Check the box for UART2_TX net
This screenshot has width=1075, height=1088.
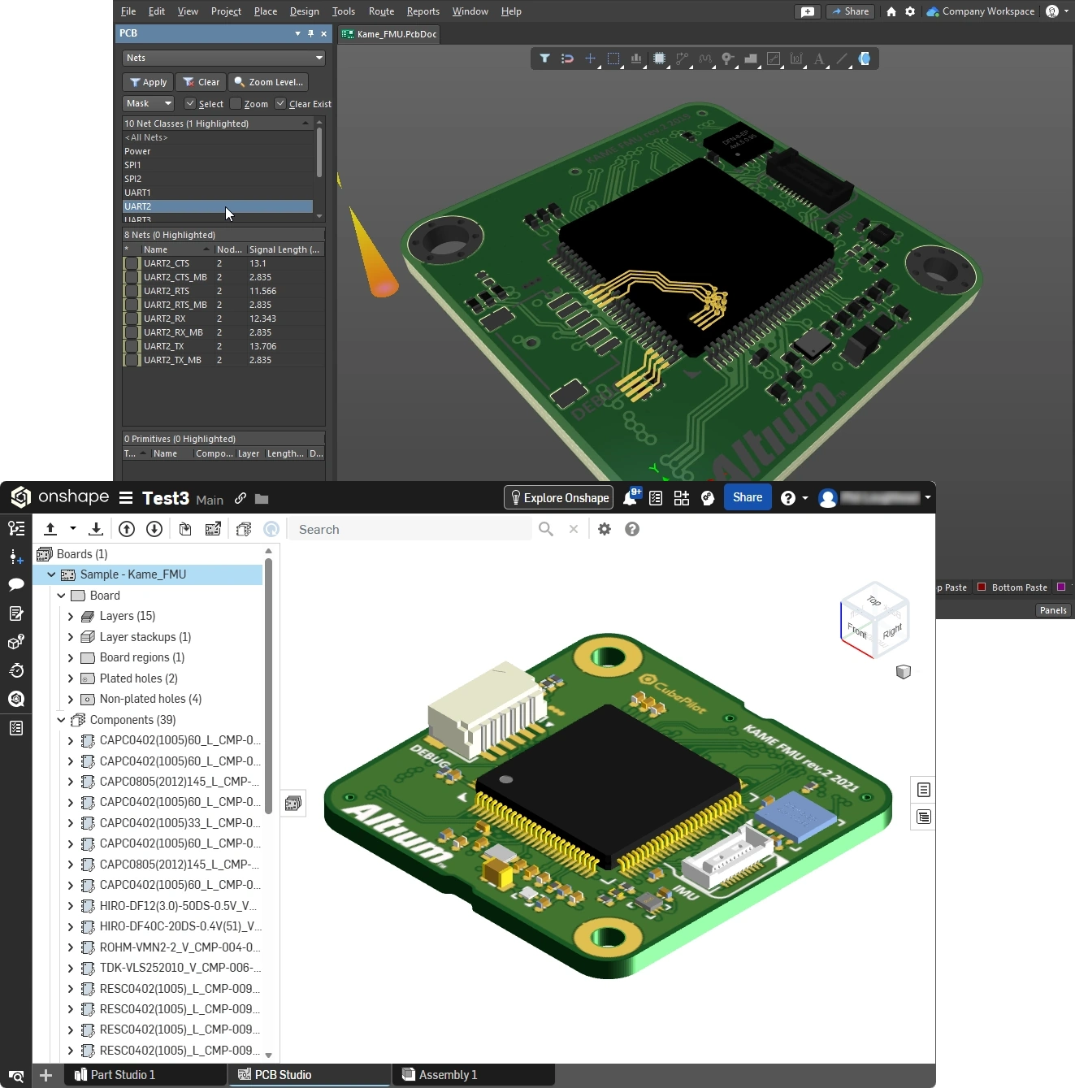click(x=132, y=346)
